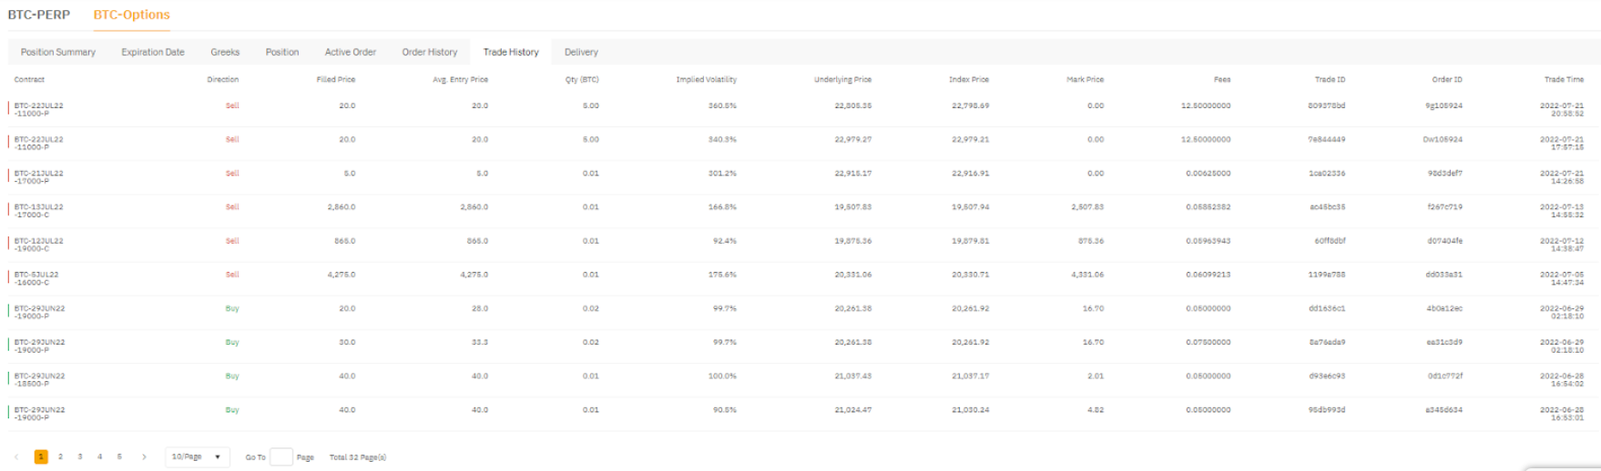Switch to the Greeks tab
The width and height of the screenshot is (1601, 471).
[x=225, y=52]
